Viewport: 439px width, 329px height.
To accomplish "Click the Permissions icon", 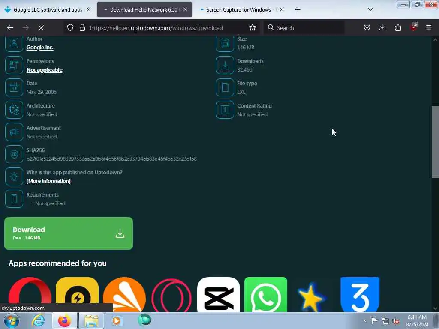I will (14, 65).
